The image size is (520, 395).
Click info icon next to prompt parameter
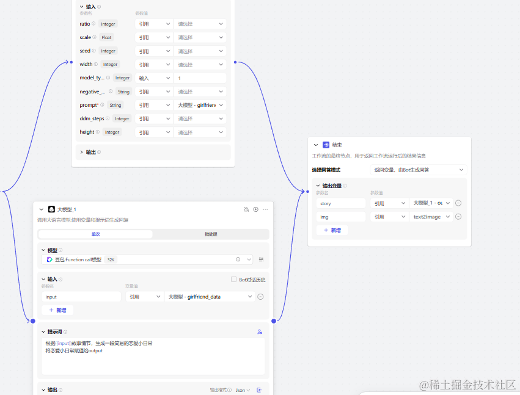(x=102, y=105)
